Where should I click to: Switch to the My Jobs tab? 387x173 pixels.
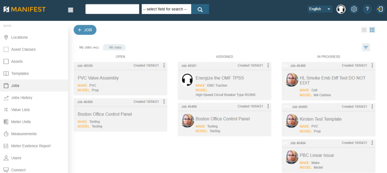(x=89, y=47)
